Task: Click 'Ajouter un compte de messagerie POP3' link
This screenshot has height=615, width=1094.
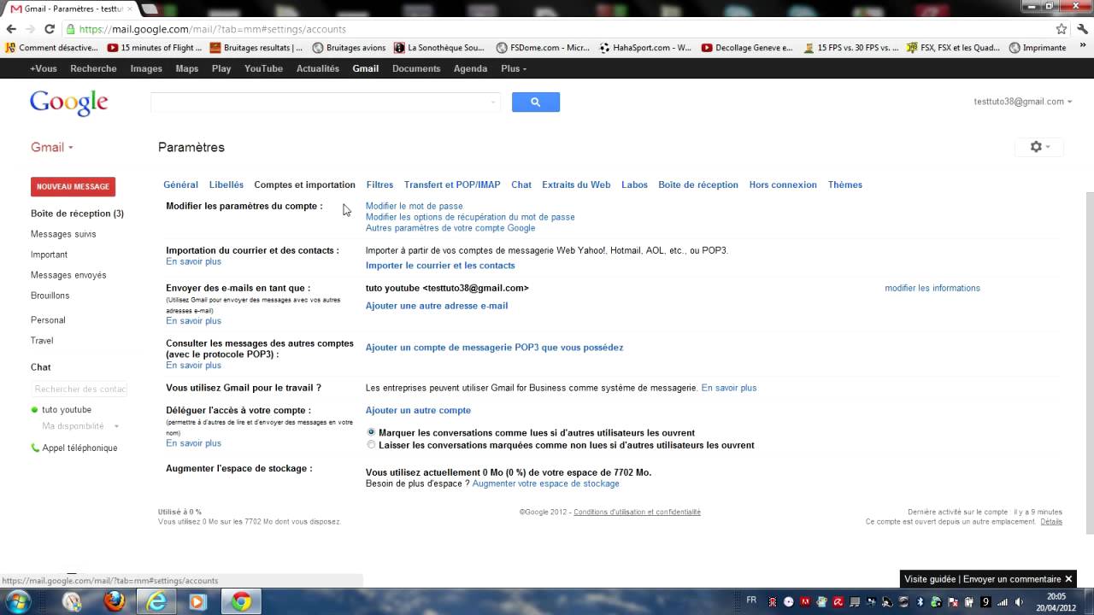Action: point(495,348)
